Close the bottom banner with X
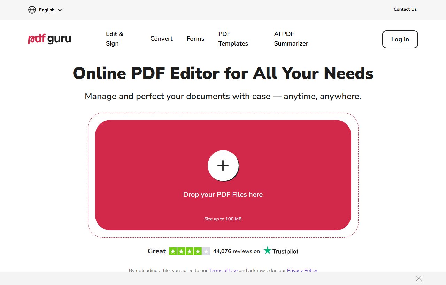This screenshot has width=446, height=285. pyautogui.click(x=419, y=278)
